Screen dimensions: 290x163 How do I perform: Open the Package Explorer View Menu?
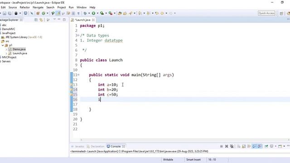[x=54, y=19]
